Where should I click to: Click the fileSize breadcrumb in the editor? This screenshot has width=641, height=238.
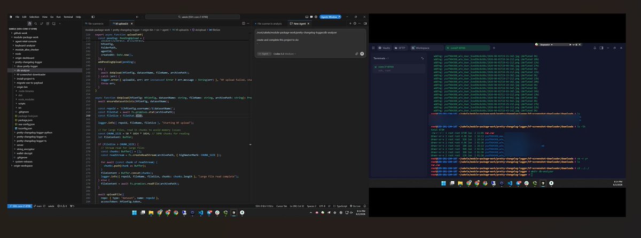click(x=215, y=29)
